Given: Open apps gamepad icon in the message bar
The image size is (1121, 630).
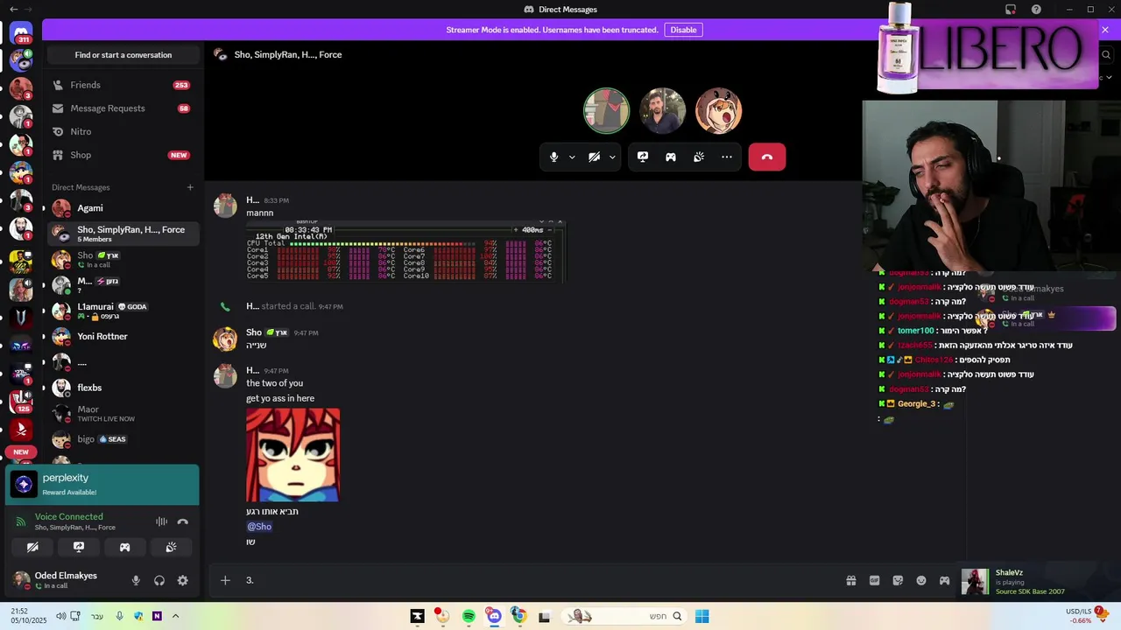Looking at the screenshot, I should pos(944,580).
